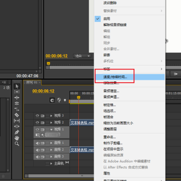Close the 序列 01 tab
The image size is (181, 181).
pyautogui.click(x=40, y=82)
